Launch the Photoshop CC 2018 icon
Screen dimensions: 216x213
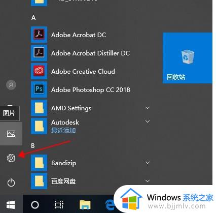[x=39, y=89]
